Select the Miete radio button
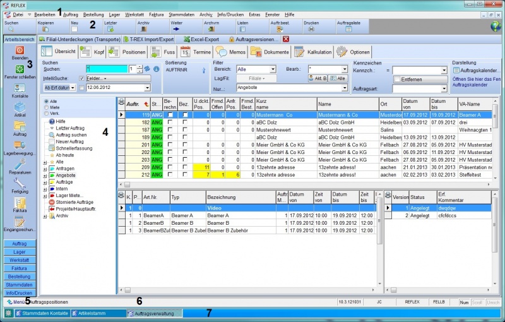Viewport: 505px width, 322px height. pyautogui.click(x=46, y=107)
